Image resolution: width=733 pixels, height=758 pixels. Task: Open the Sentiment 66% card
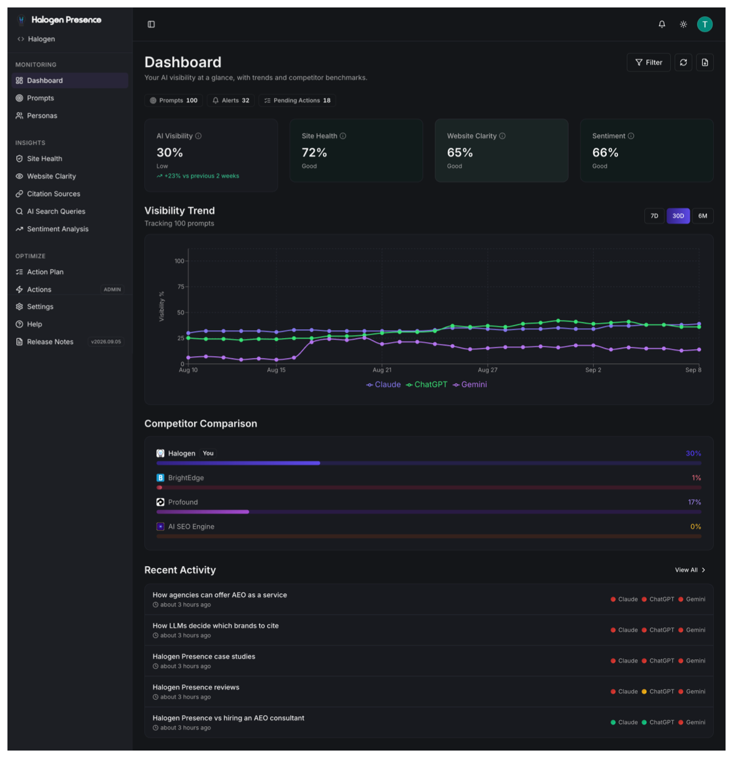point(647,150)
